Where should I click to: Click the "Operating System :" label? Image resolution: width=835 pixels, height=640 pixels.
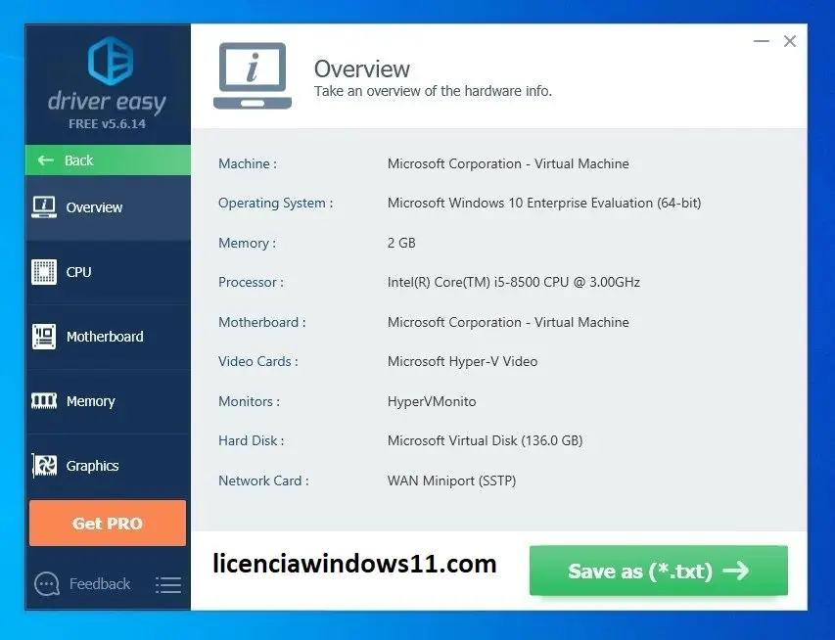tap(275, 203)
